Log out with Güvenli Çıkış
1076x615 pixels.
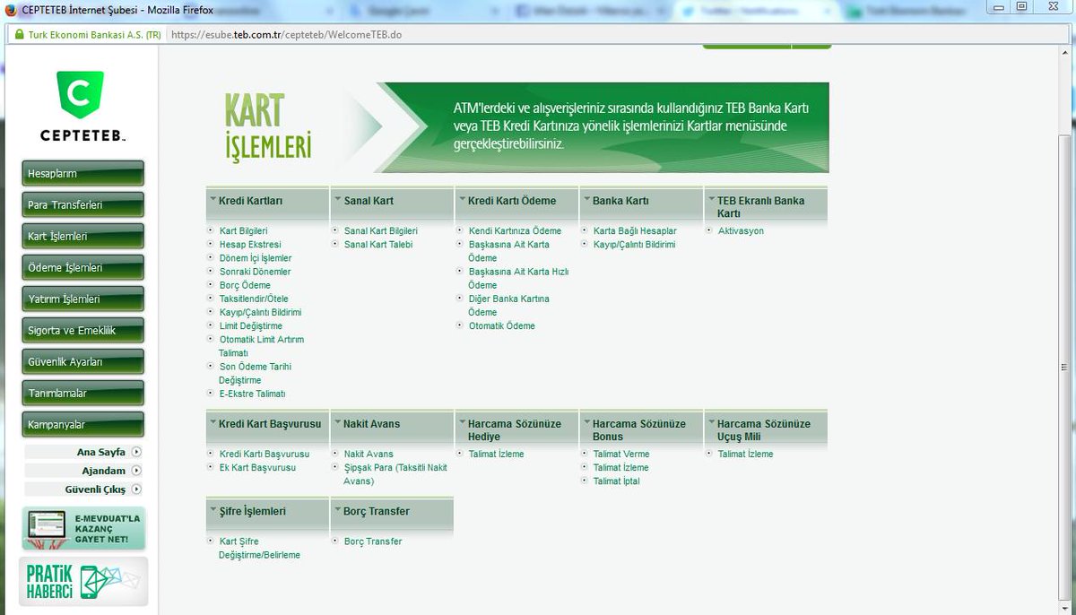(x=95, y=489)
